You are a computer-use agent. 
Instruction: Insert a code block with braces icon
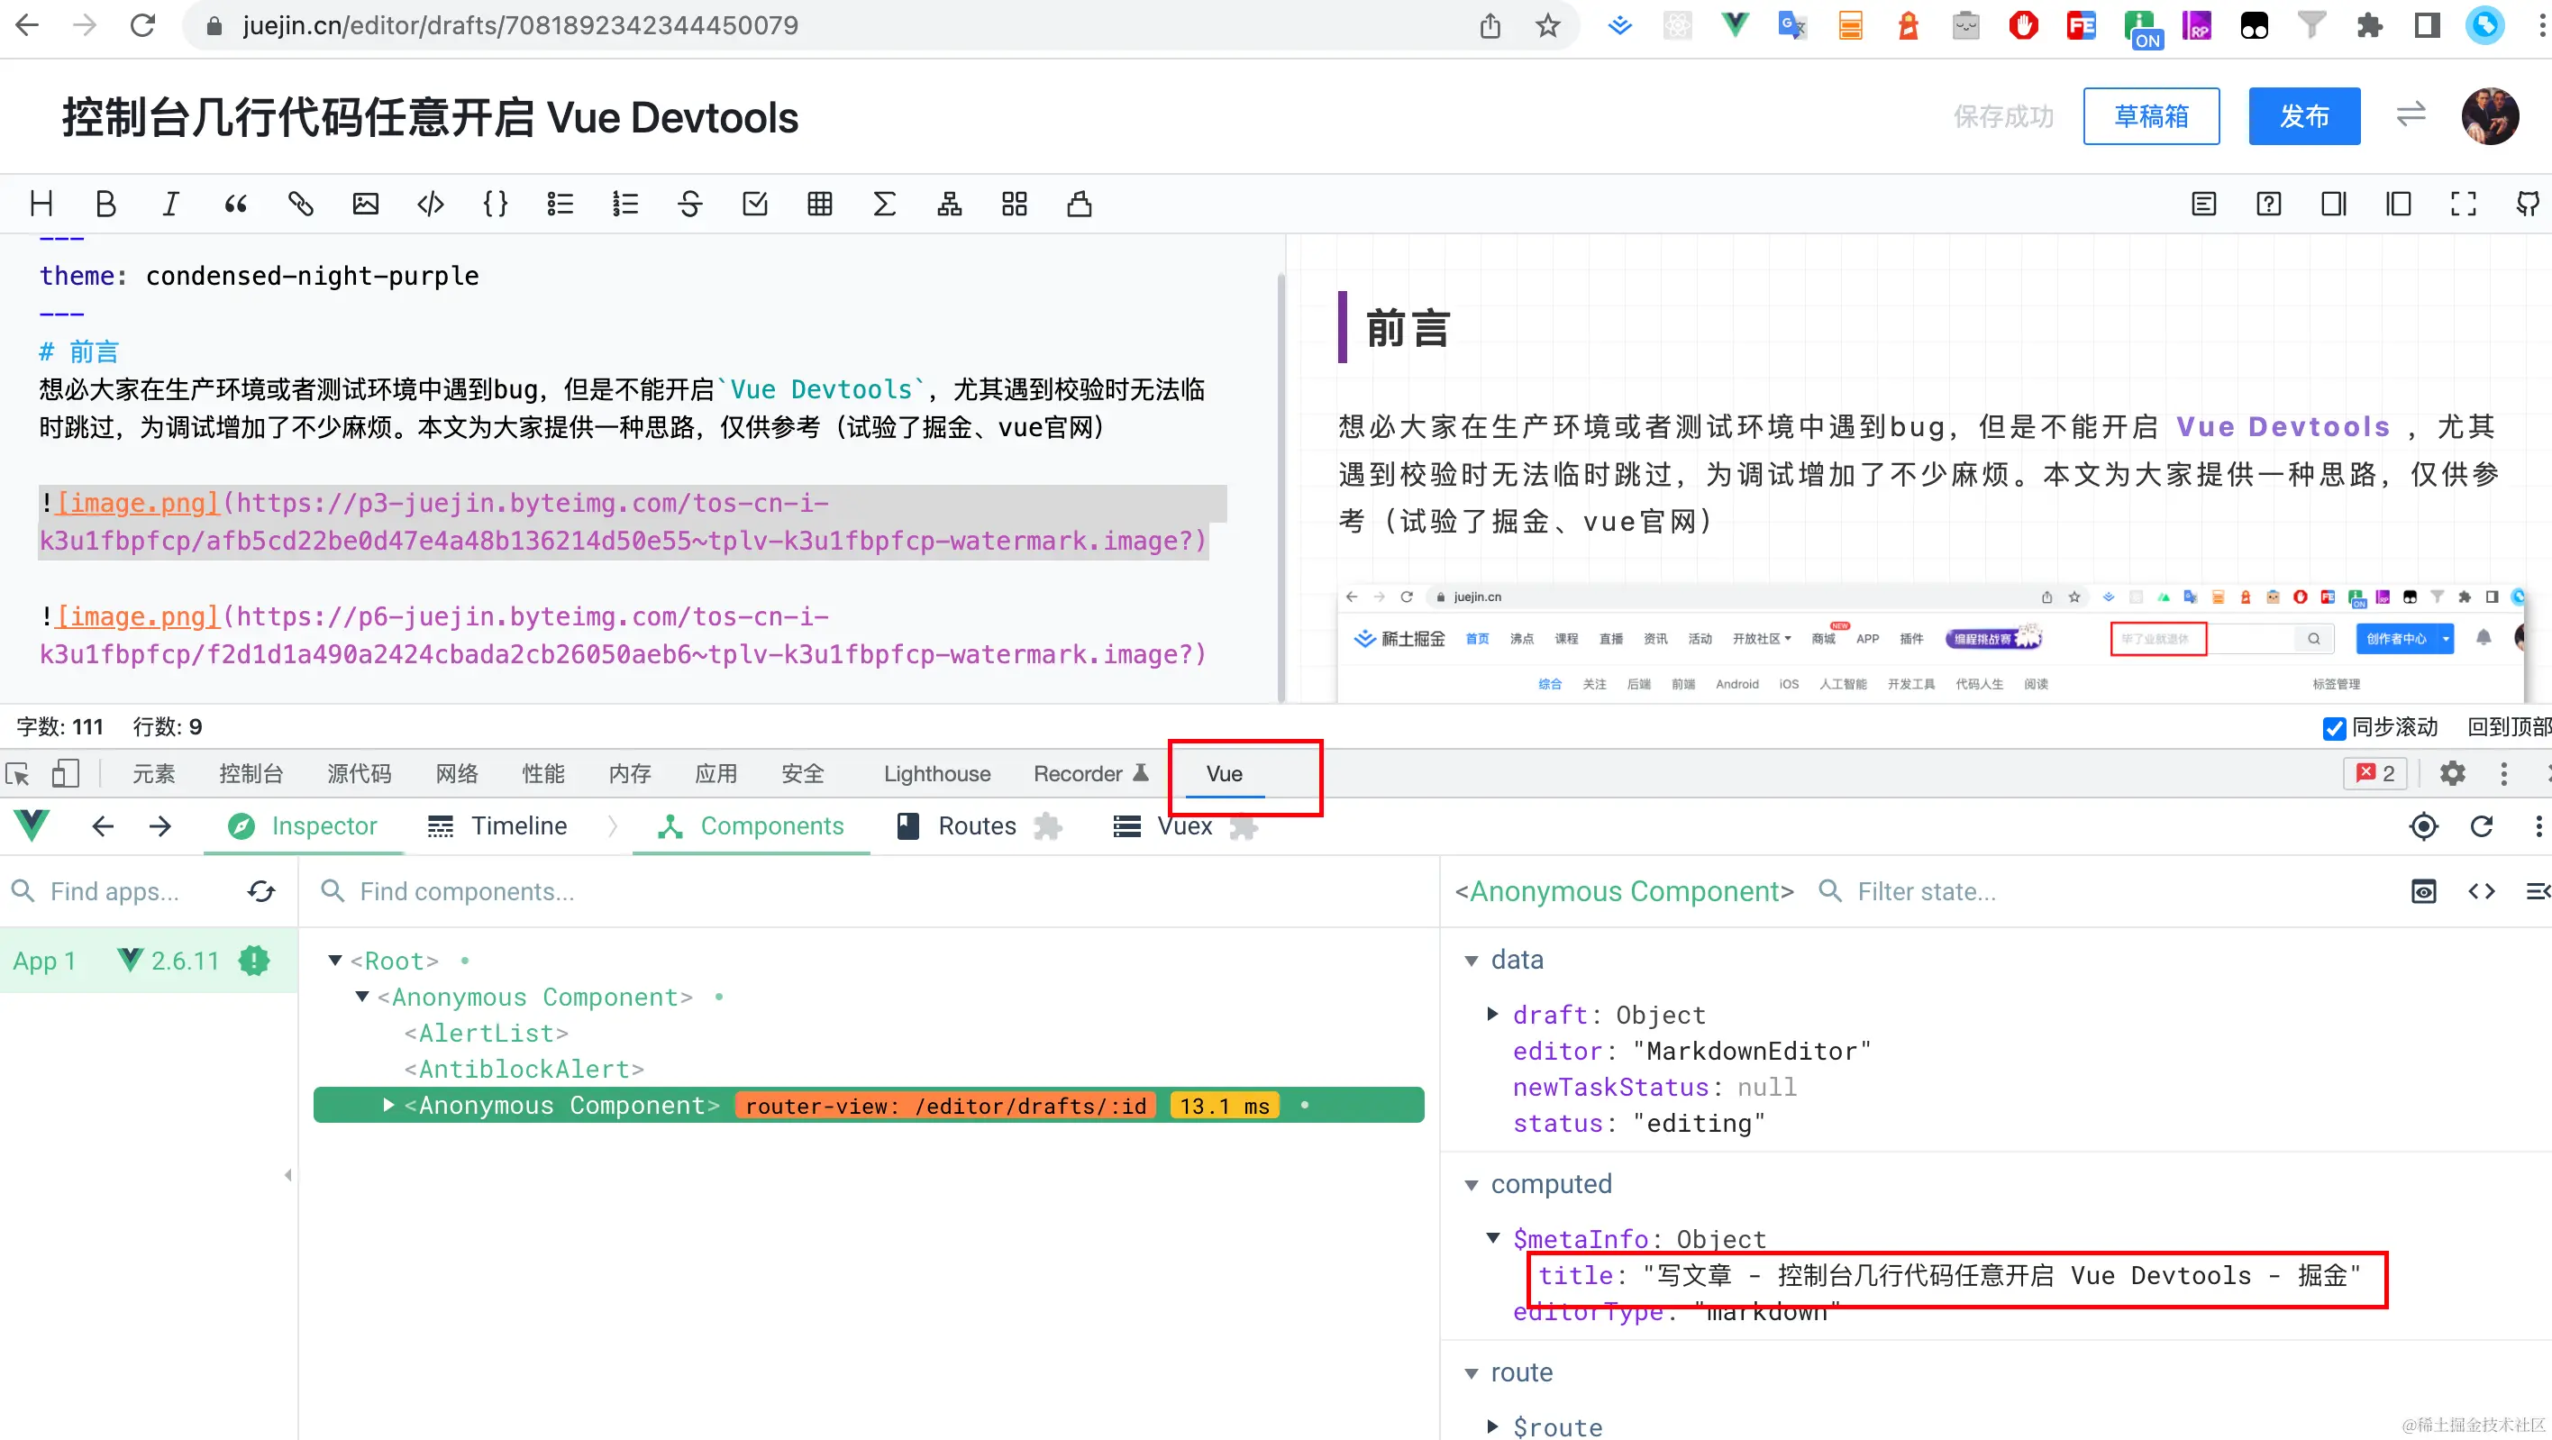point(496,204)
